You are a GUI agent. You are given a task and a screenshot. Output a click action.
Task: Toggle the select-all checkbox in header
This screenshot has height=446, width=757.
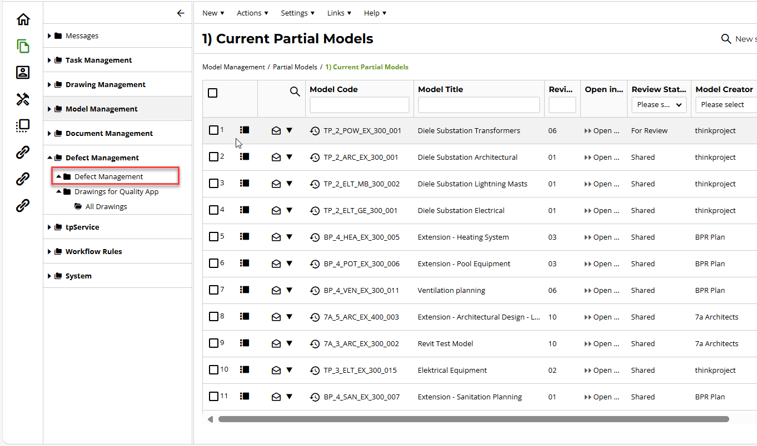pos(213,93)
